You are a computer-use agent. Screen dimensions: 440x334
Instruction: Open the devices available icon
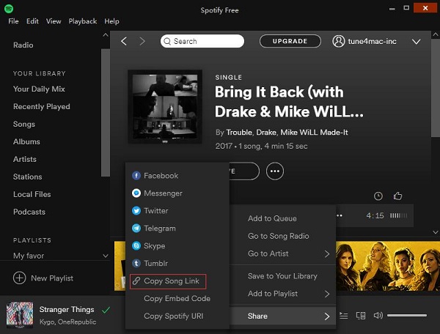(x=361, y=316)
